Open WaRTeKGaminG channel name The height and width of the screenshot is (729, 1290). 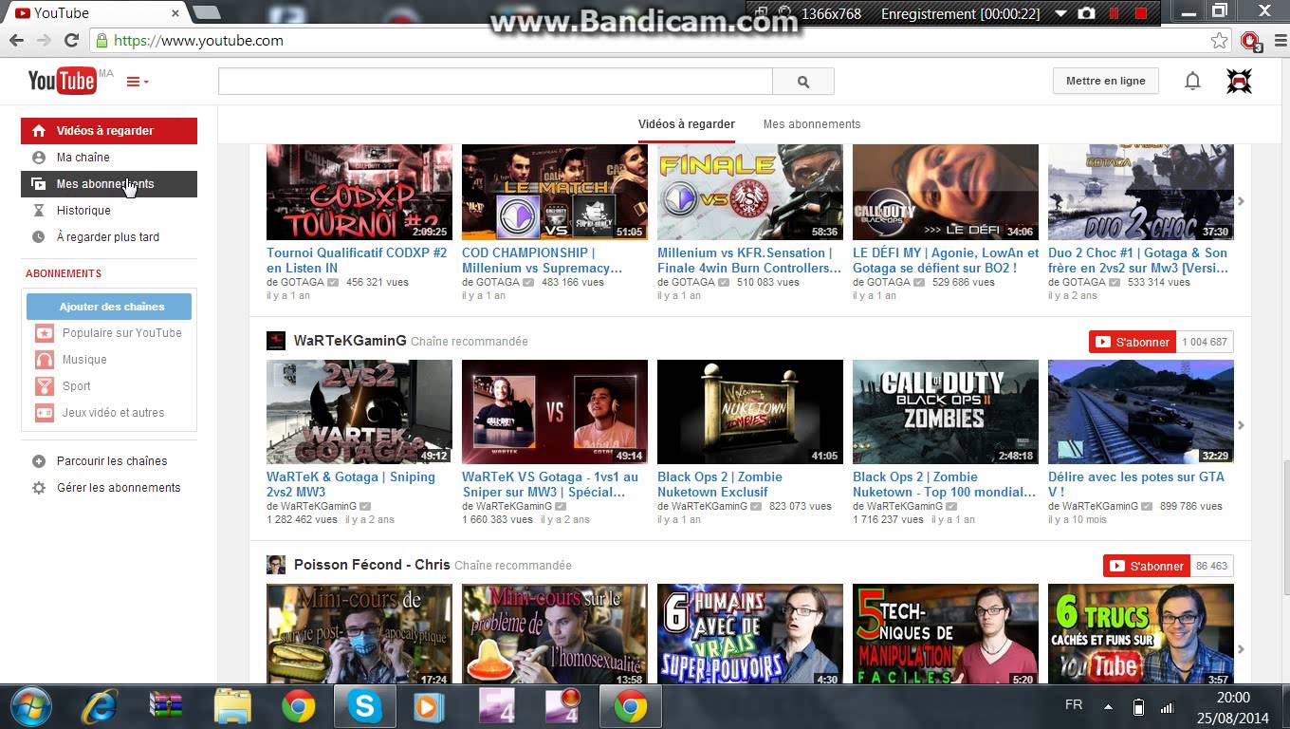(350, 341)
